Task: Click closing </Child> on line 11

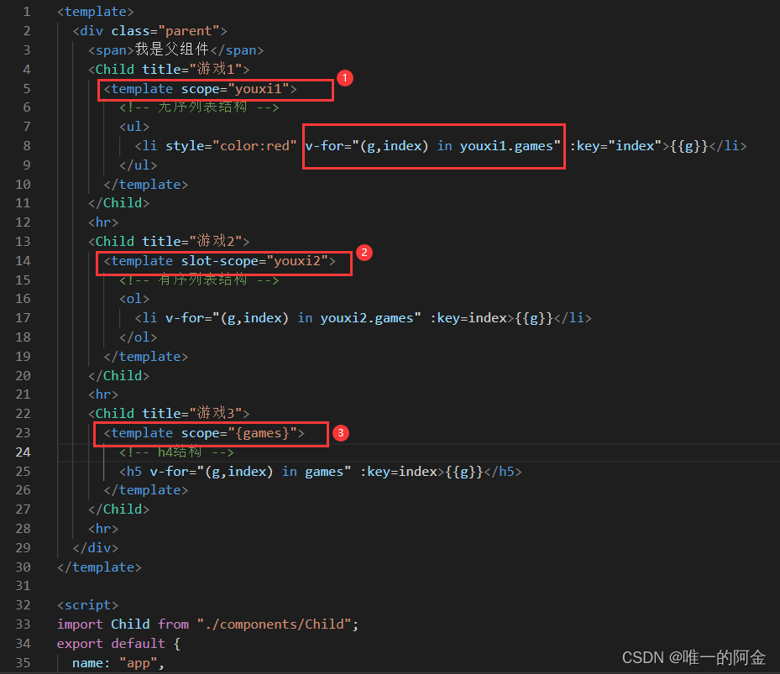Action: (119, 203)
